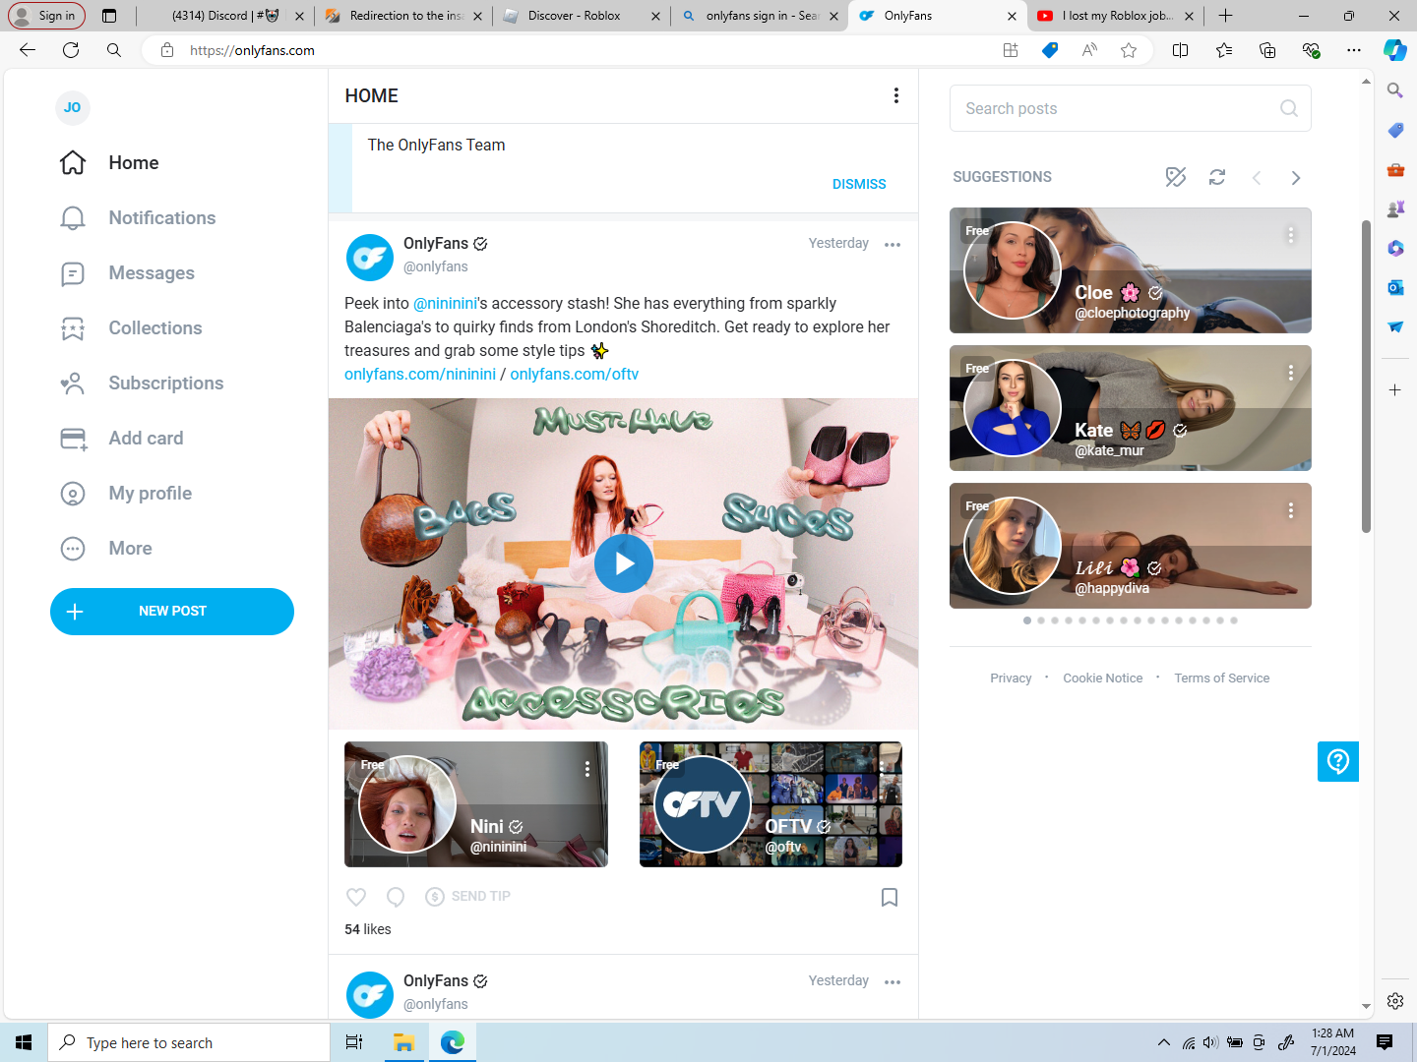The height and width of the screenshot is (1062, 1417).
Task: Open the HOME feed options menu
Action: [895, 95]
